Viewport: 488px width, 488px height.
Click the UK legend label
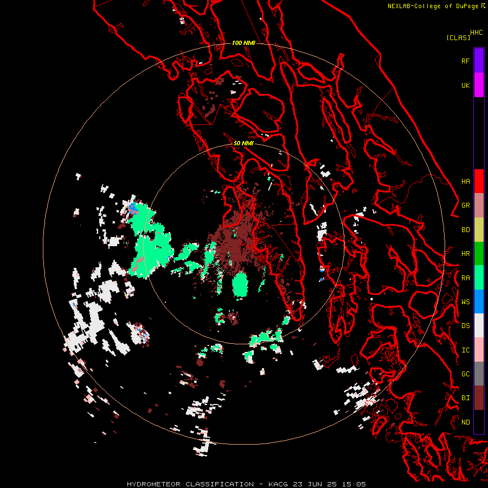click(465, 85)
